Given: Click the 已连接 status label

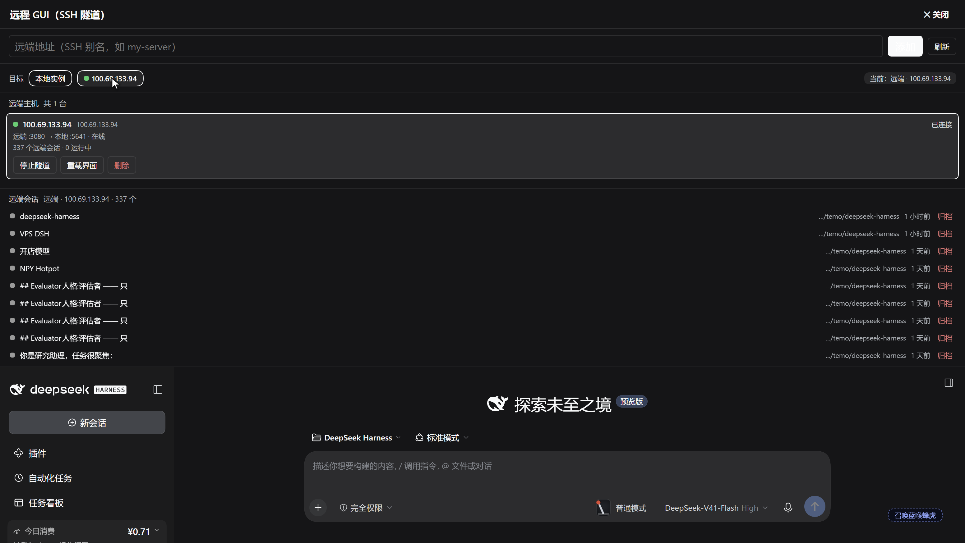Looking at the screenshot, I should point(941,125).
